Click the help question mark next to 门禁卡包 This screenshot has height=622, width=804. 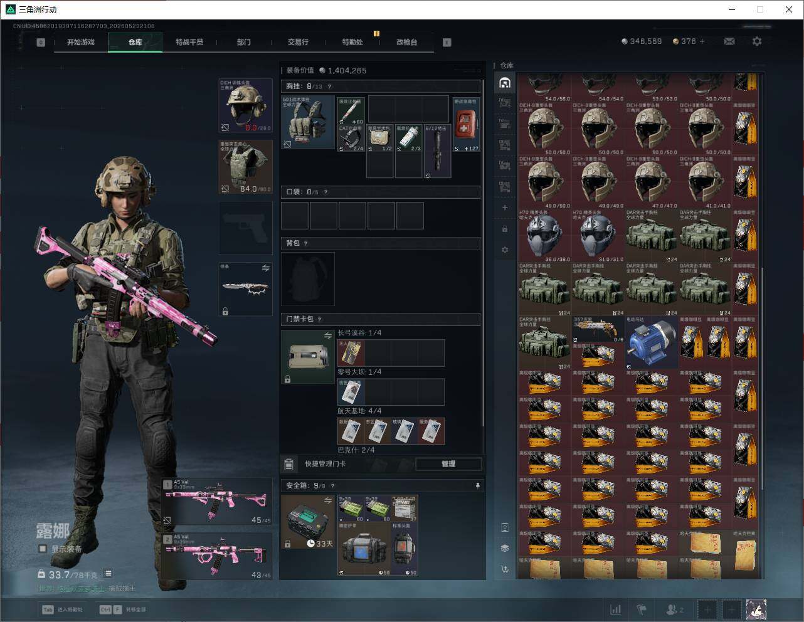pos(319,319)
